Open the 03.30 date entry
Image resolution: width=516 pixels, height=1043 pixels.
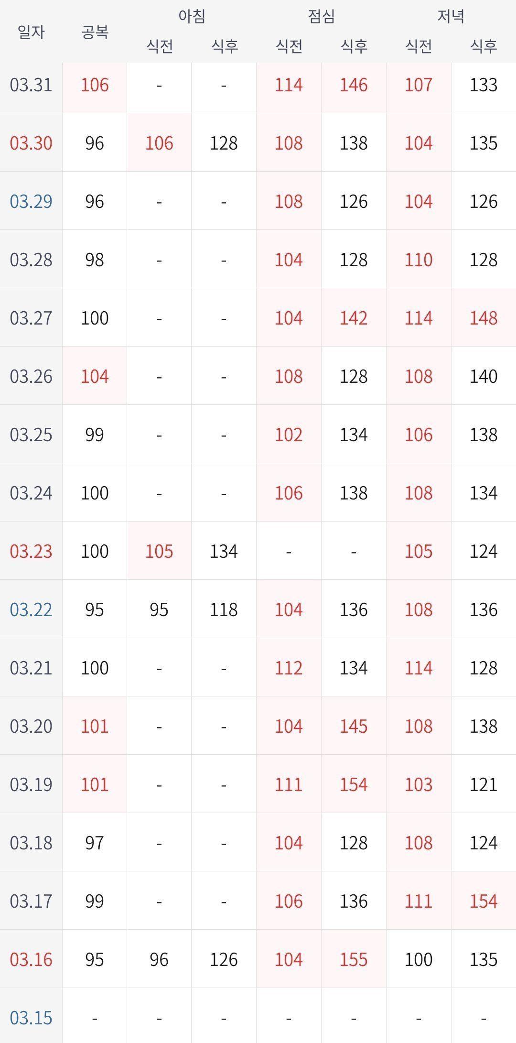31,143
